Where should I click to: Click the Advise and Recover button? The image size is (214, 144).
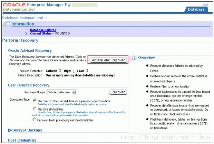tap(108, 60)
